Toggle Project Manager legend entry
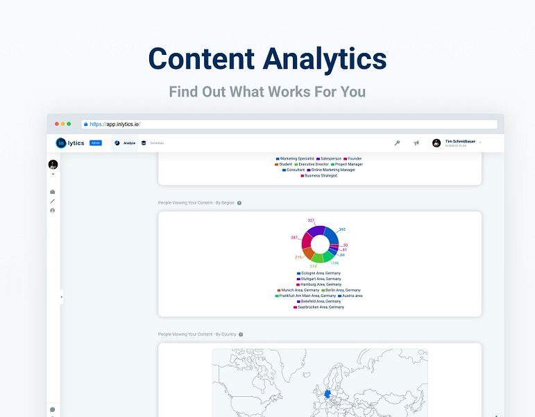Viewport: 535px width, 417px height. click(347, 165)
